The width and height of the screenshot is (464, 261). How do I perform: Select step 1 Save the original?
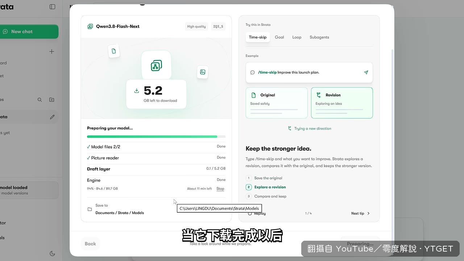point(264,178)
